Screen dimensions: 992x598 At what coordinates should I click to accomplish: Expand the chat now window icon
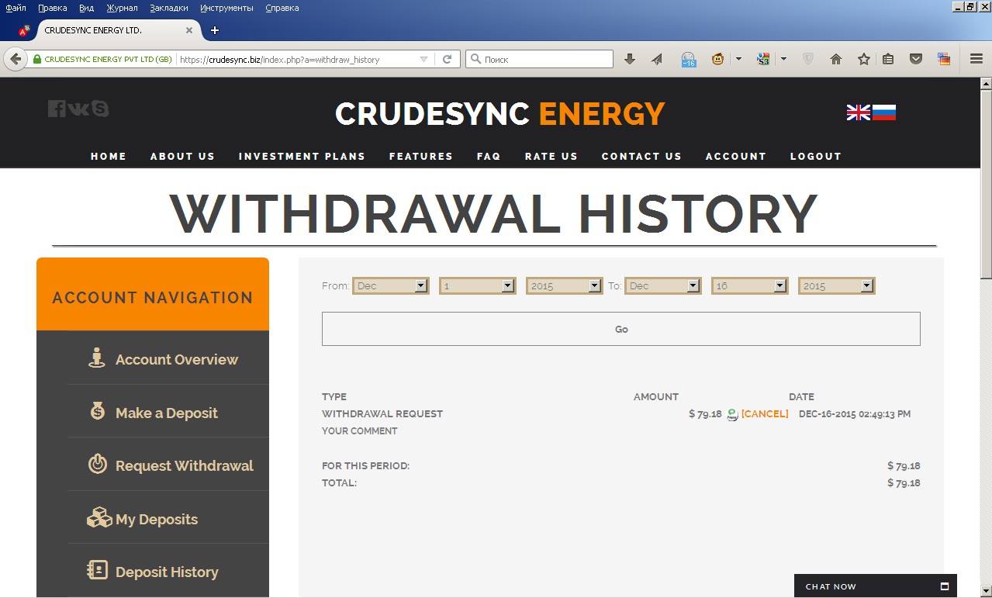pos(944,586)
